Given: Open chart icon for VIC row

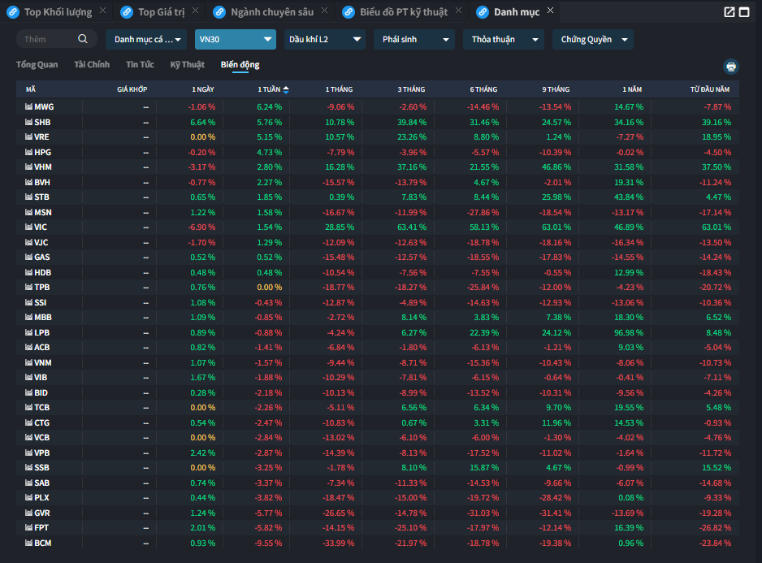Looking at the screenshot, I should (x=28, y=227).
